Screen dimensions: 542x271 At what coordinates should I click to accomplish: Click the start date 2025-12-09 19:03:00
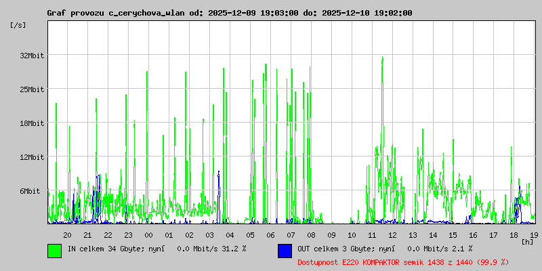[253, 13]
